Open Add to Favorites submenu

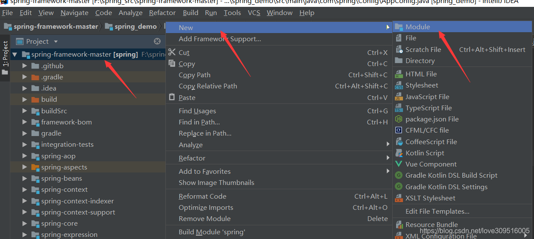pyautogui.click(x=279, y=171)
